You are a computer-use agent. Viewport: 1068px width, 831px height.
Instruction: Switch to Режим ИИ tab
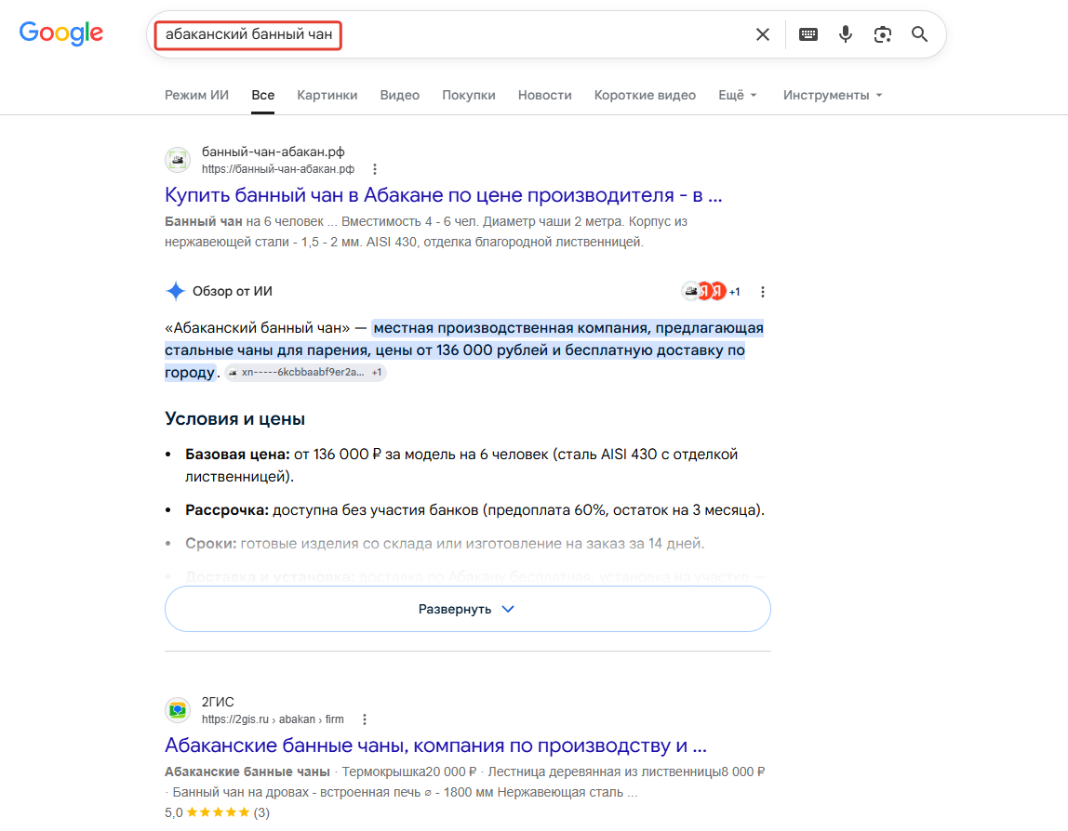[x=197, y=96]
